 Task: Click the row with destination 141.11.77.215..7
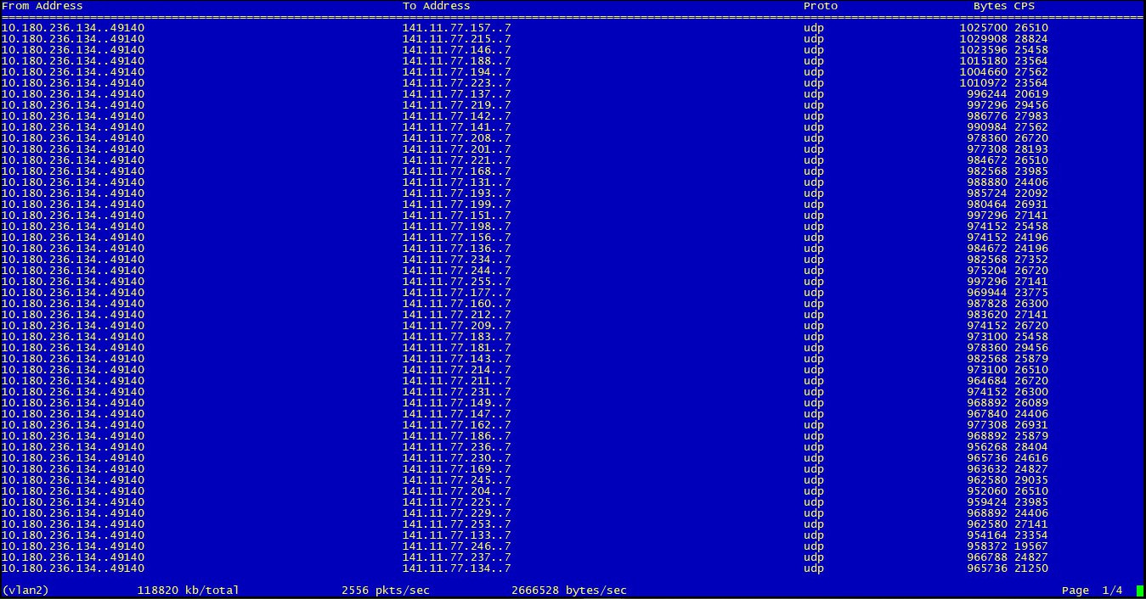[x=456, y=39]
